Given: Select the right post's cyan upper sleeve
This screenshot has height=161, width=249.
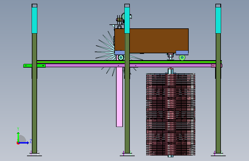Looking at the screenshot, I should [x=218, y=20].
